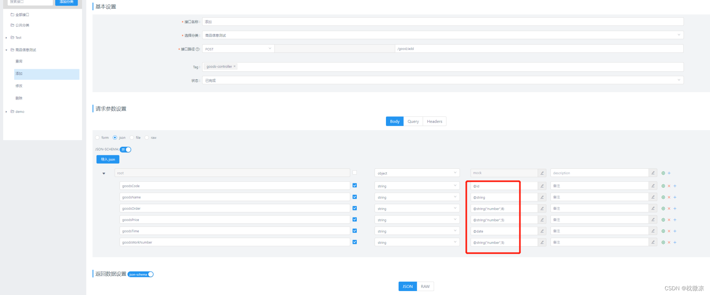Collapse the root node arrow
The image size is (710, 295).
pos(104,173)
